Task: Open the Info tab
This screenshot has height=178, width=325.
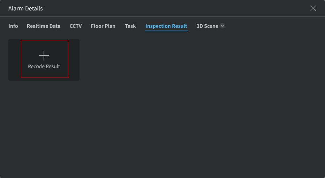Action: [x=13, y=26]
